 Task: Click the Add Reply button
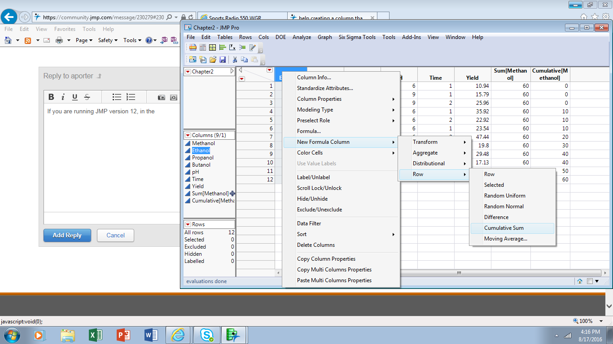click(x=67, y=235)
